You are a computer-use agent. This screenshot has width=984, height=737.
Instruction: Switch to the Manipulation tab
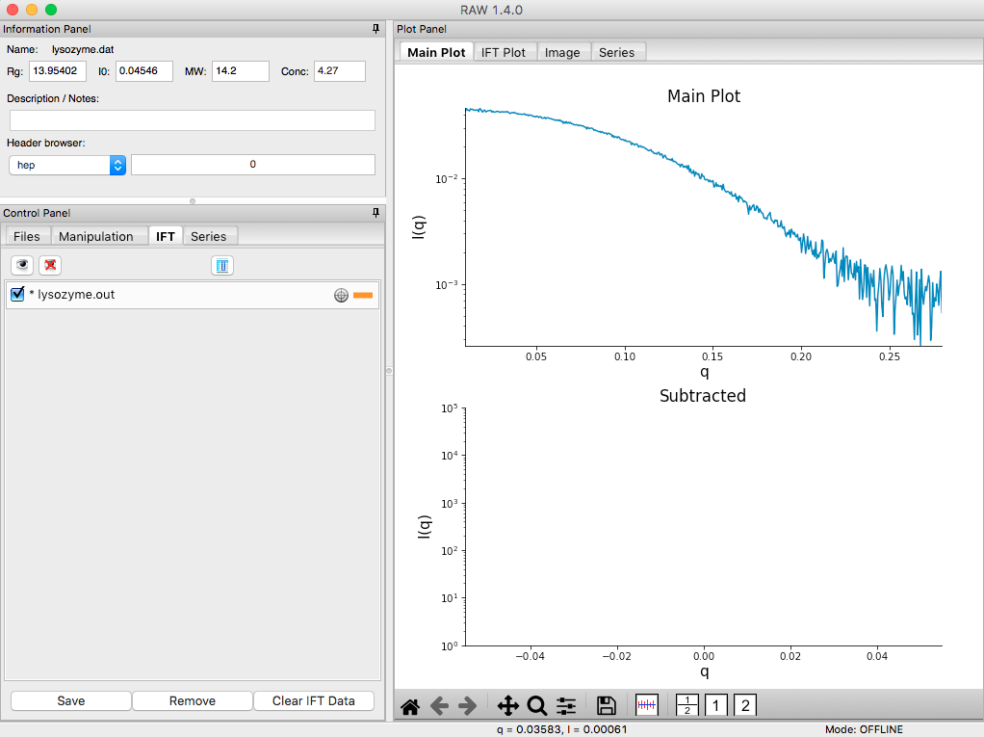[96, 236]
